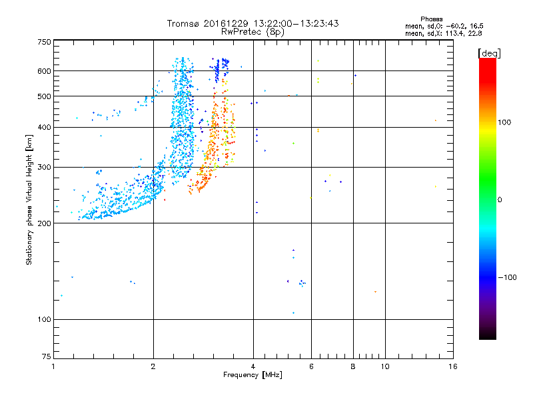Click the "mean, sd,O: -60.2, 16.5" line
Viewport: 533px width, 399px height.
click(x=444, y=27)
